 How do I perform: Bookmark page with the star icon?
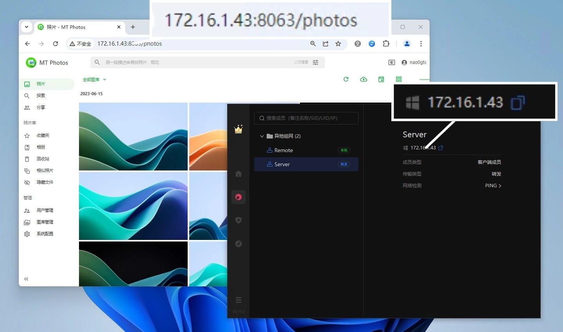[x=338, y=44]
